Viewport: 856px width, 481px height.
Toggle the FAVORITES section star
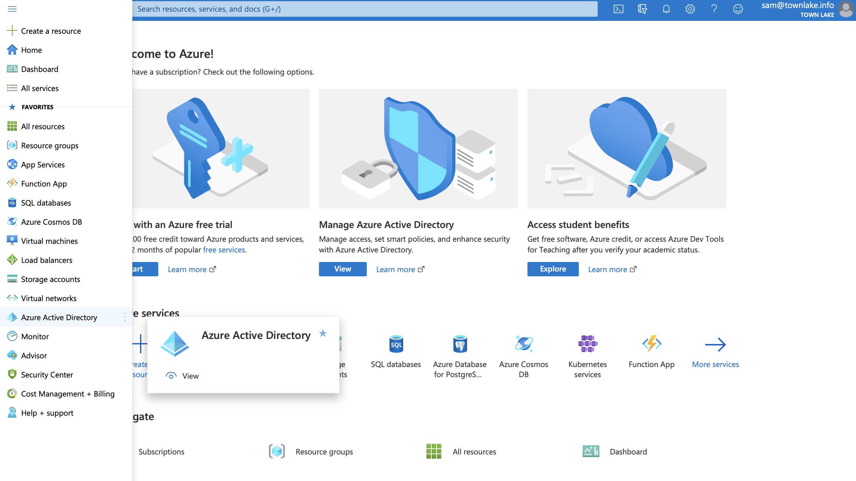point(12,107)
